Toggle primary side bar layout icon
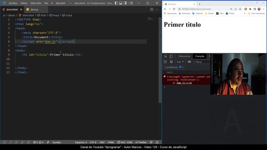 116,3
